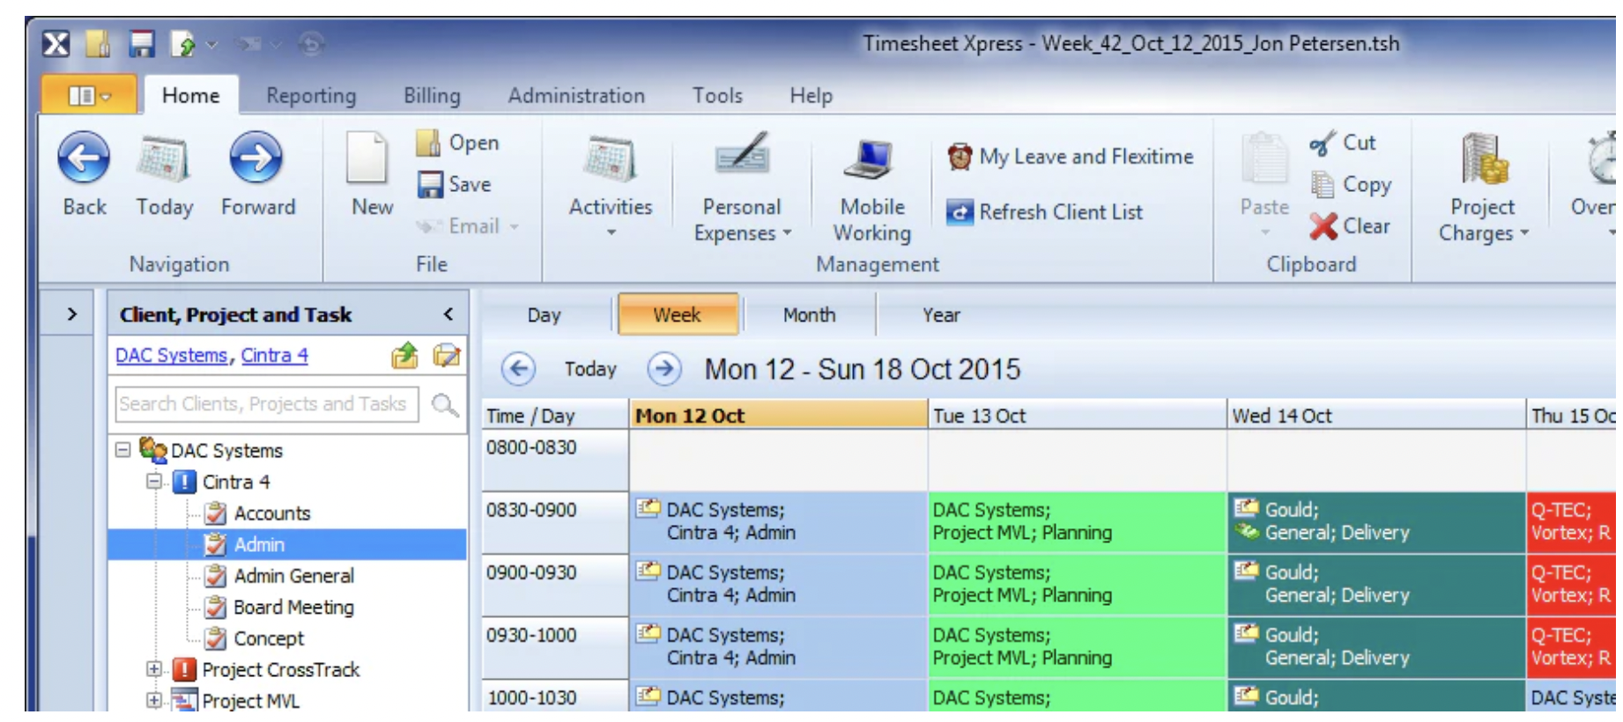Open the orange application menu button
Image resolution: width=1623 pixels, height=722 pixels.
(89, 95)
